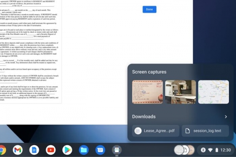Open the Files app icon
The height and width of the screenshot is (157, 236).
(84, 150)
